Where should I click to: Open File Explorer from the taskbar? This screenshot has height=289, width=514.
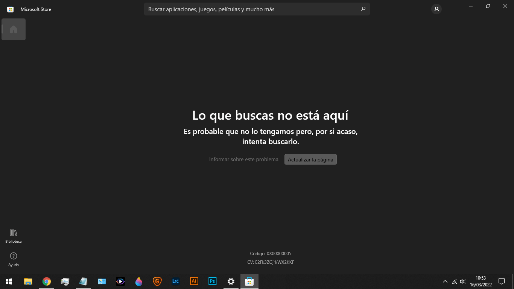[28, 281]
